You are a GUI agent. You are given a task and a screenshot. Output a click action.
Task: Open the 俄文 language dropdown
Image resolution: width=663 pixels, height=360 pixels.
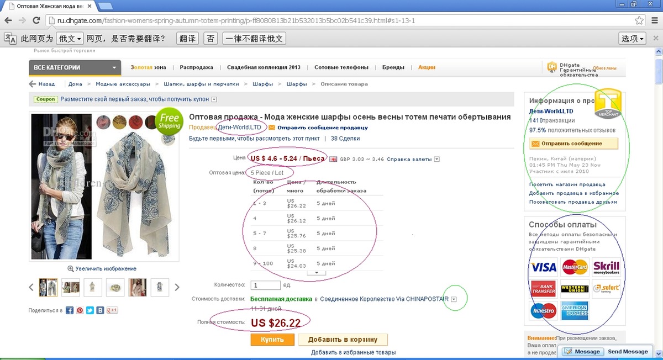pyautogui.click(x=70, y=39)
